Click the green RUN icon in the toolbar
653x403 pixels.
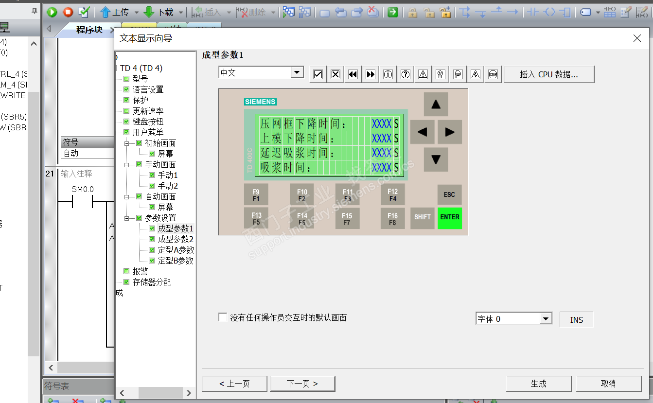(x=52, y=12)
